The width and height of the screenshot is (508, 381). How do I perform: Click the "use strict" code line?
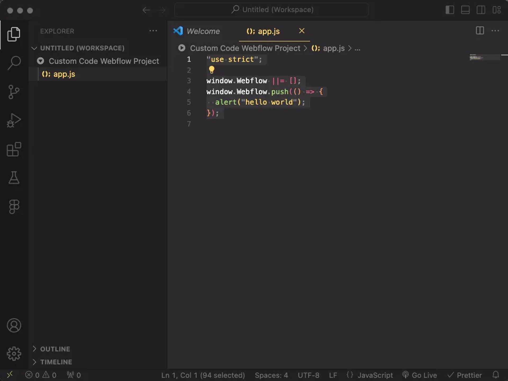[234, 59]
